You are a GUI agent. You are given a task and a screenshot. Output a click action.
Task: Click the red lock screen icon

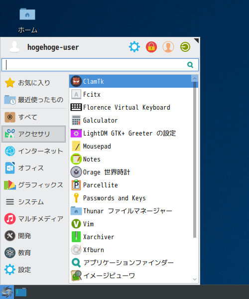point(151,47)
